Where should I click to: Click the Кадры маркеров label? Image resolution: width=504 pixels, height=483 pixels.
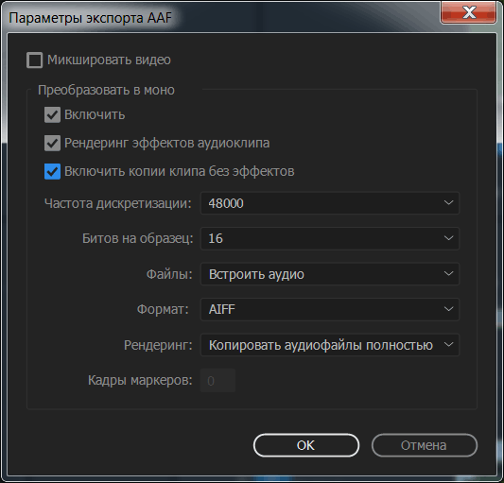point(140,381)
